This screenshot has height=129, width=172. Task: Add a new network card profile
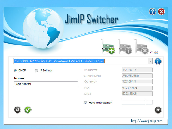click(x=108, y=46)
